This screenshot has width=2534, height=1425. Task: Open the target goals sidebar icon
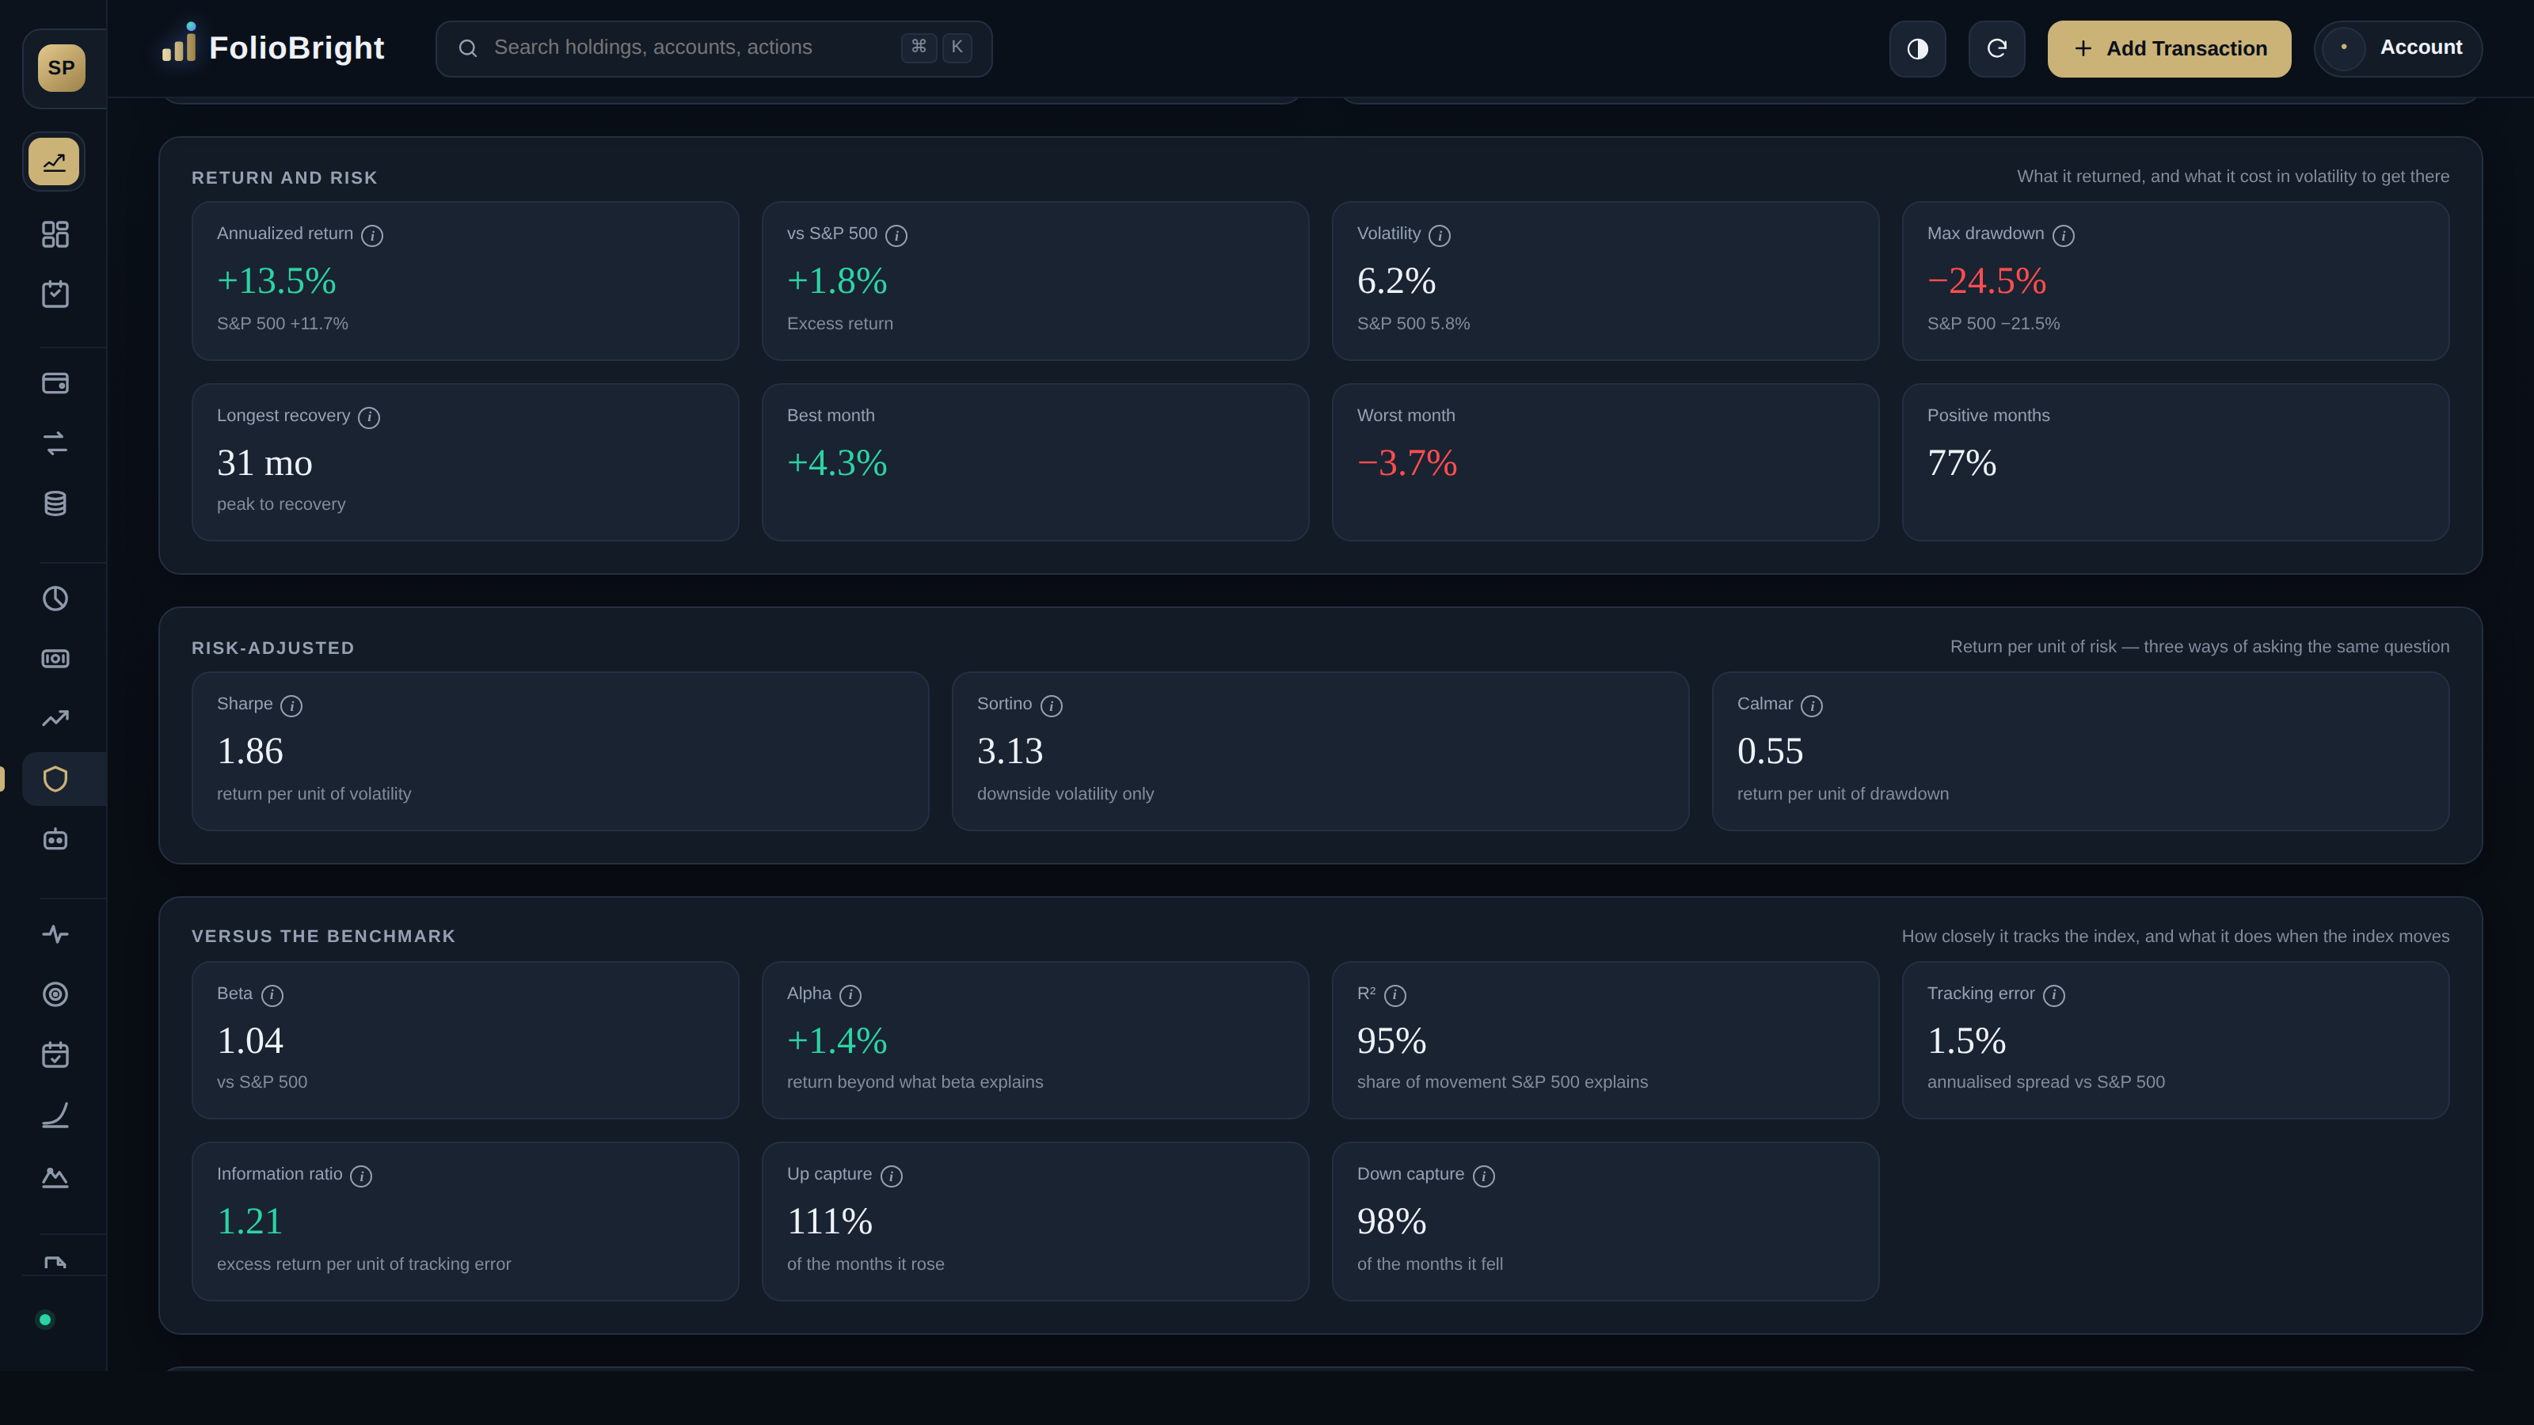(x=55, y=994)
